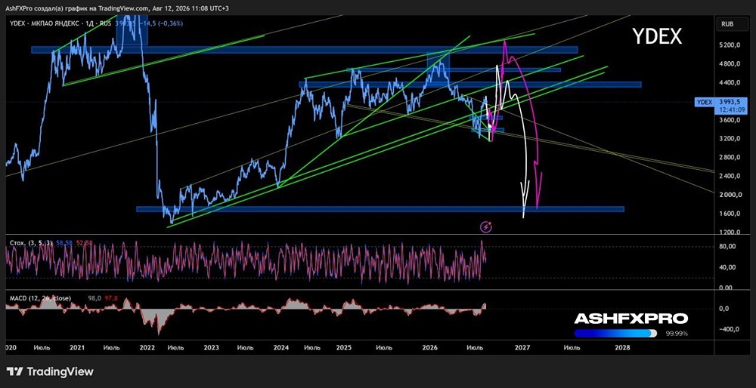Viewport: 756px width, 388px height.
Task: Click the Июль label between 2027 and 2028
Action: tap(572, 347)
